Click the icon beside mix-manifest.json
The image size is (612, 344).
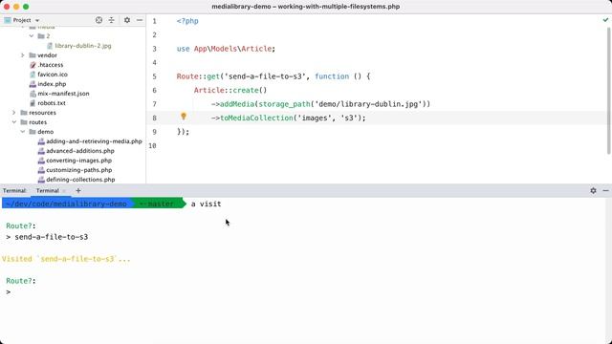click(x=33, y=94)
